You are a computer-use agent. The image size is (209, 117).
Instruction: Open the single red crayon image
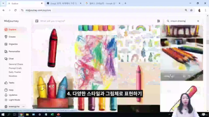tap(53, 48)
